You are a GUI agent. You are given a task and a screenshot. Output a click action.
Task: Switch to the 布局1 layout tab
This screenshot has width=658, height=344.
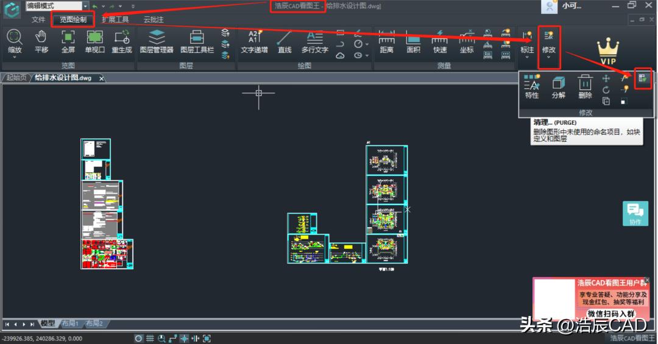click(x=70, y=323)
